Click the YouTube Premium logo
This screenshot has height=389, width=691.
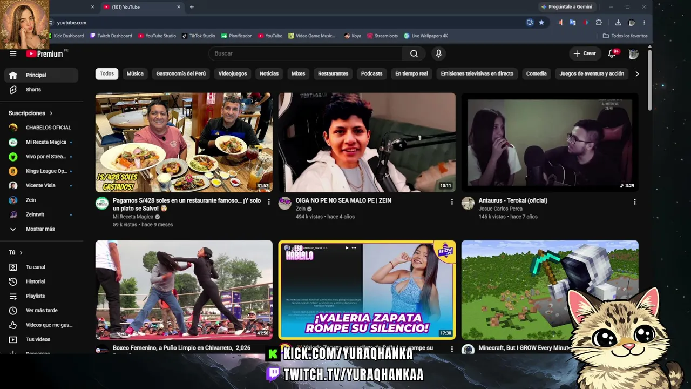(x=45, y=53)
